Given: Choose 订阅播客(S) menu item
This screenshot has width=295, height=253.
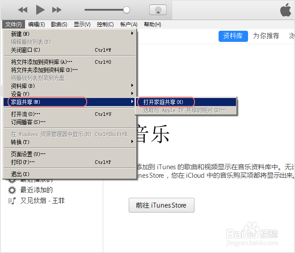Looking at the screenshot, I should click(x=70, y=122).
